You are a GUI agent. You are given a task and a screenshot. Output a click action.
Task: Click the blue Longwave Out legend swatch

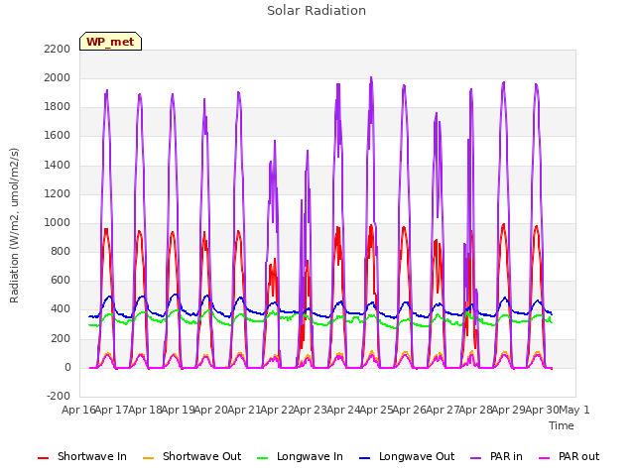coord(365,458)
